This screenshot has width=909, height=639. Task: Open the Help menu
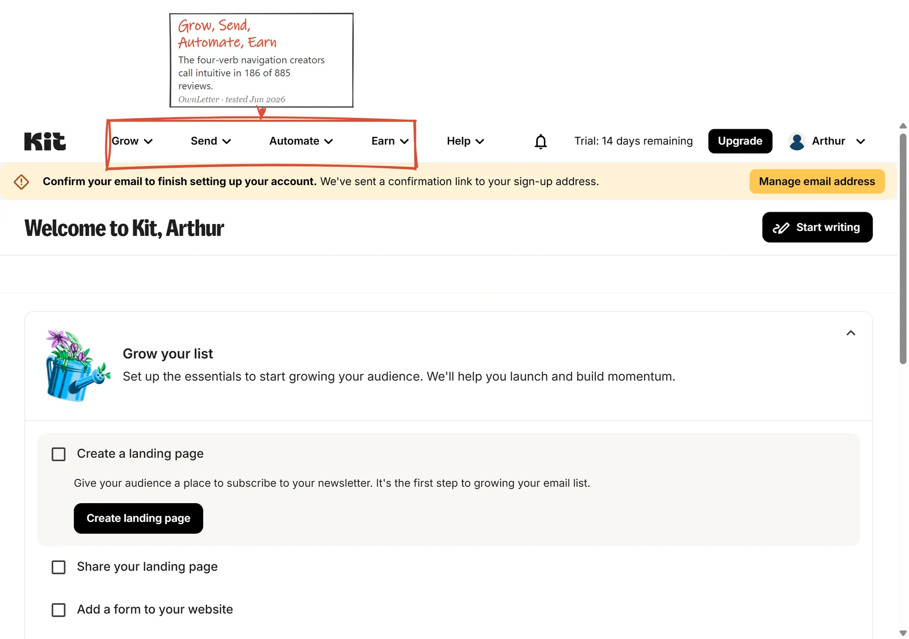466,141
